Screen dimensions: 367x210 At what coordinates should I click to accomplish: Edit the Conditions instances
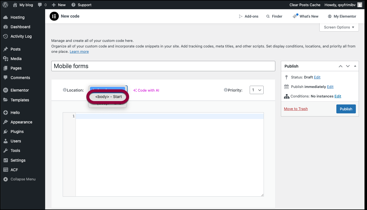(338, 96)
